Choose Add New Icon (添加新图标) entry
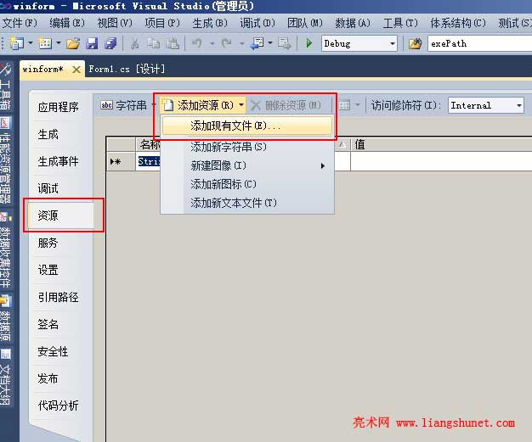The image size is (532, 442). click(247, 184)
